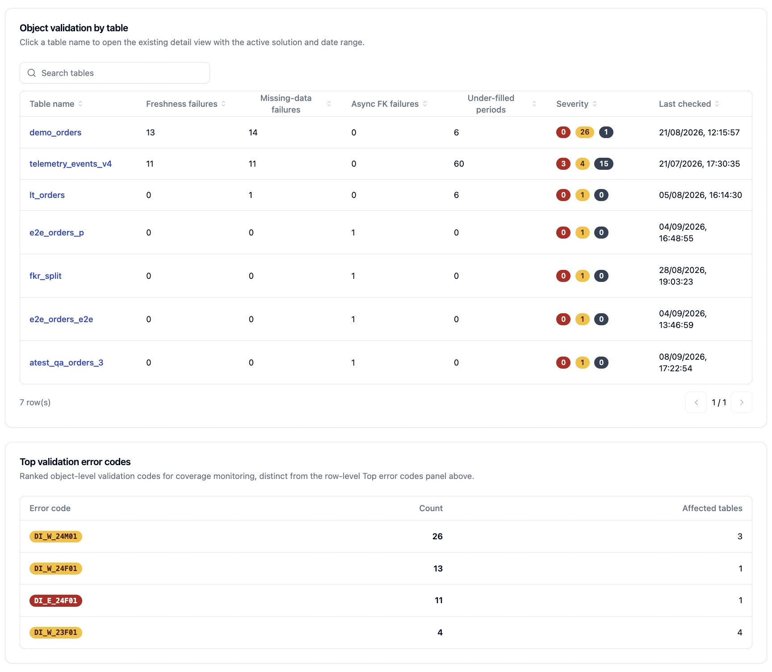Select the DI_W_23F01 error code tag
The height and width of the screenshot is (672, 772).
tap(56, 632)
